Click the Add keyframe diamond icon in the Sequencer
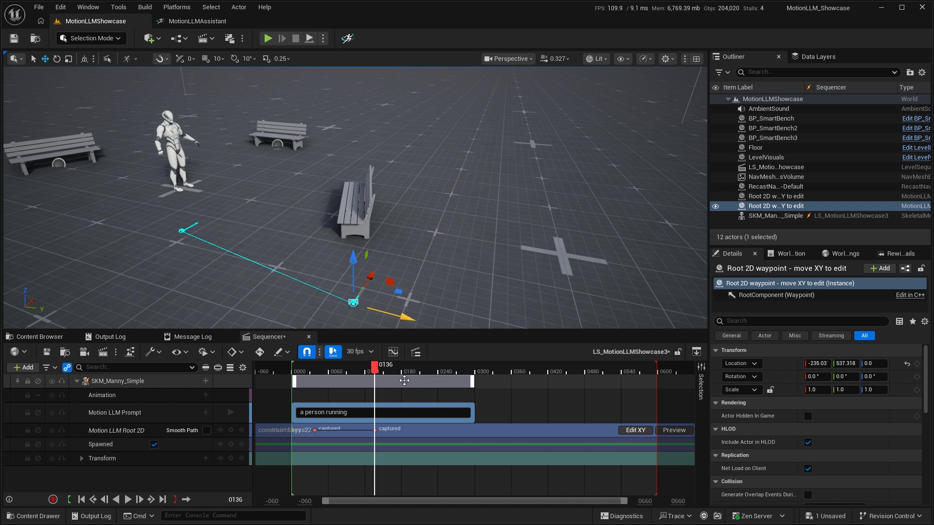The height and width of the screenshot is (525, 934). coord(260,352)
